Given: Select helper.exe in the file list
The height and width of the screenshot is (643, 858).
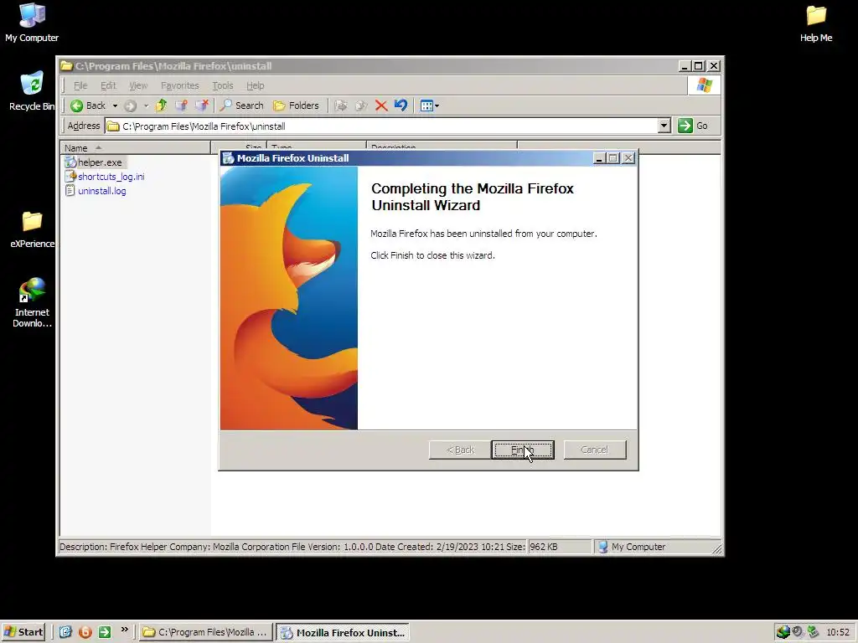Looking at the screenshot, I should tap(94, 162).
